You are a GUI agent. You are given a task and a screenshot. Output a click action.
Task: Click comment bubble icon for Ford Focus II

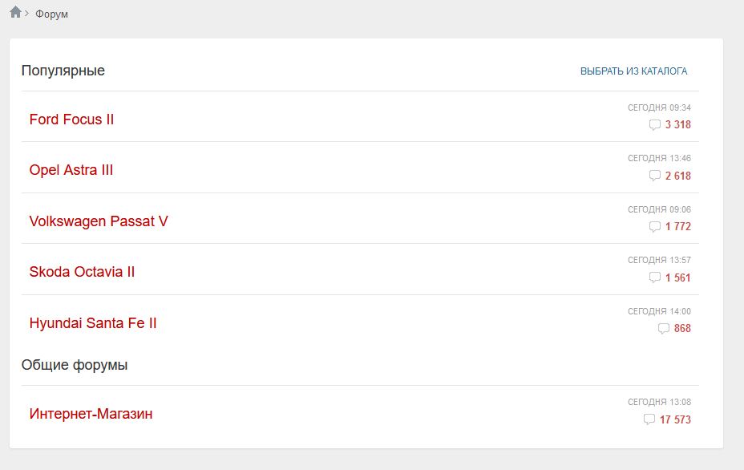pos(654,125)
